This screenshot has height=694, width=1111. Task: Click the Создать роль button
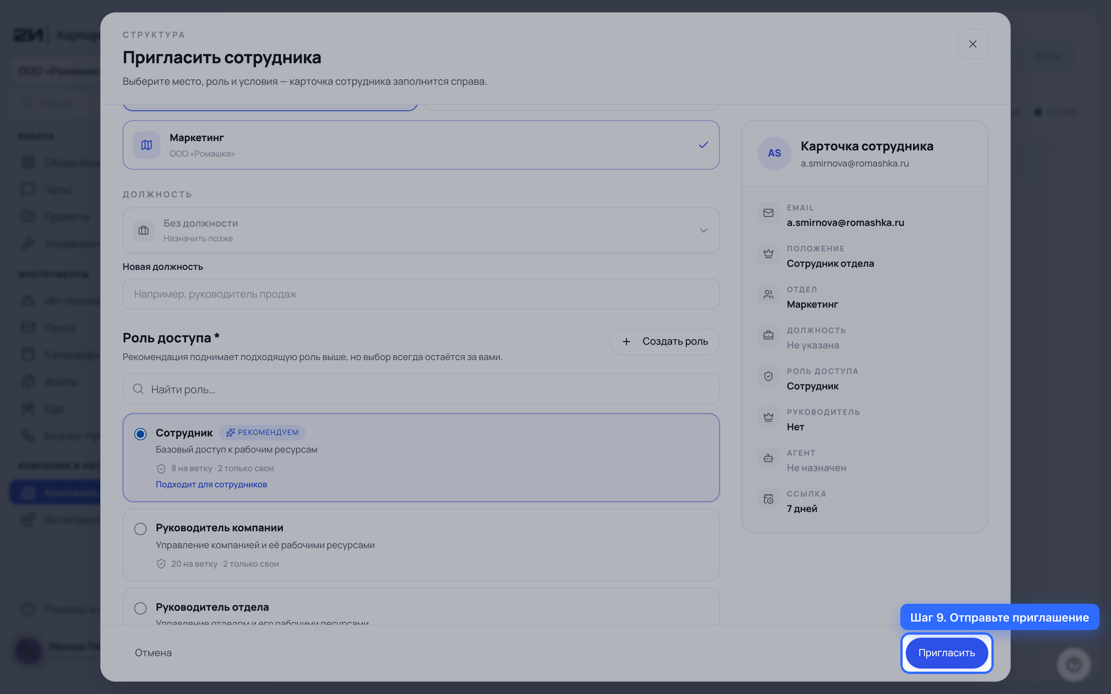(664, 342)
